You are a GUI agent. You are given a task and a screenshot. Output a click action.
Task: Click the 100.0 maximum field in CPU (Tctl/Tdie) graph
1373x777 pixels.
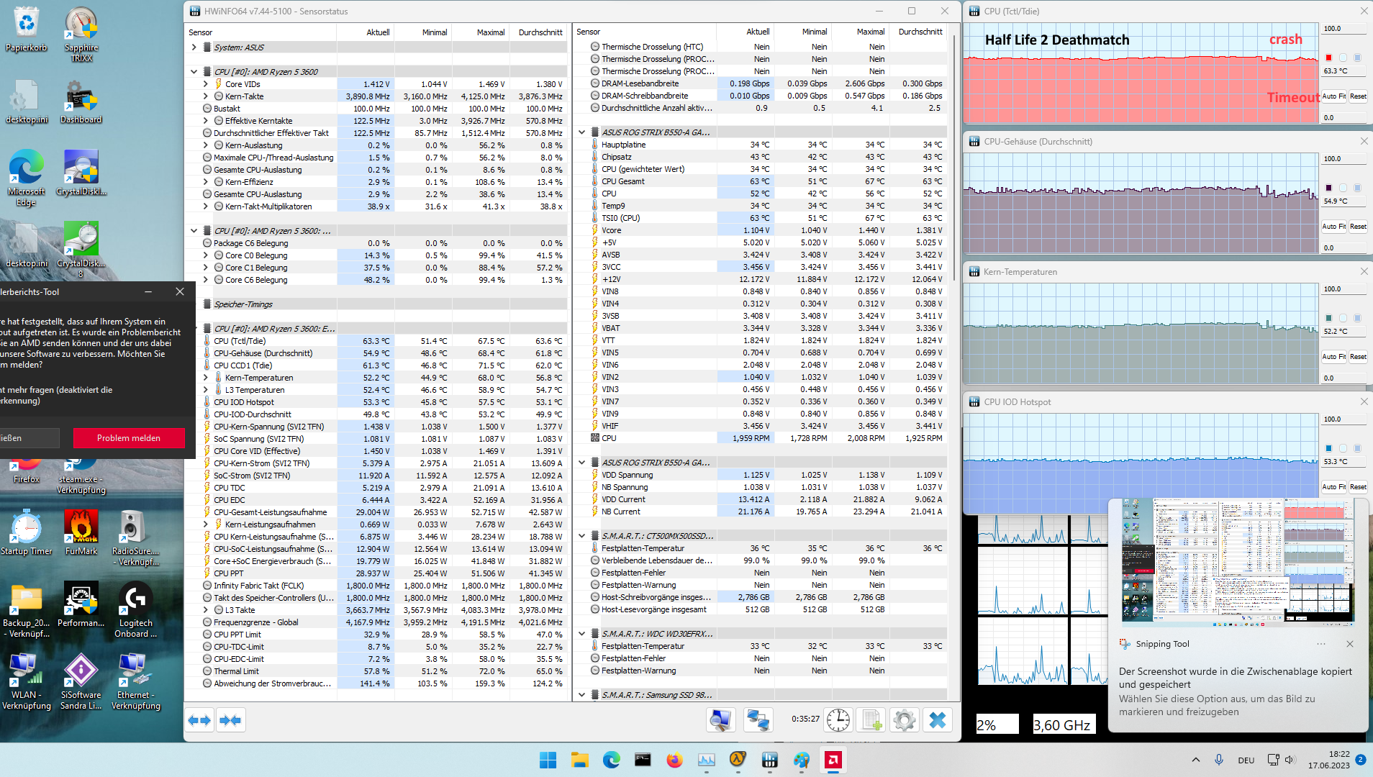click(x=1344, y=29)
